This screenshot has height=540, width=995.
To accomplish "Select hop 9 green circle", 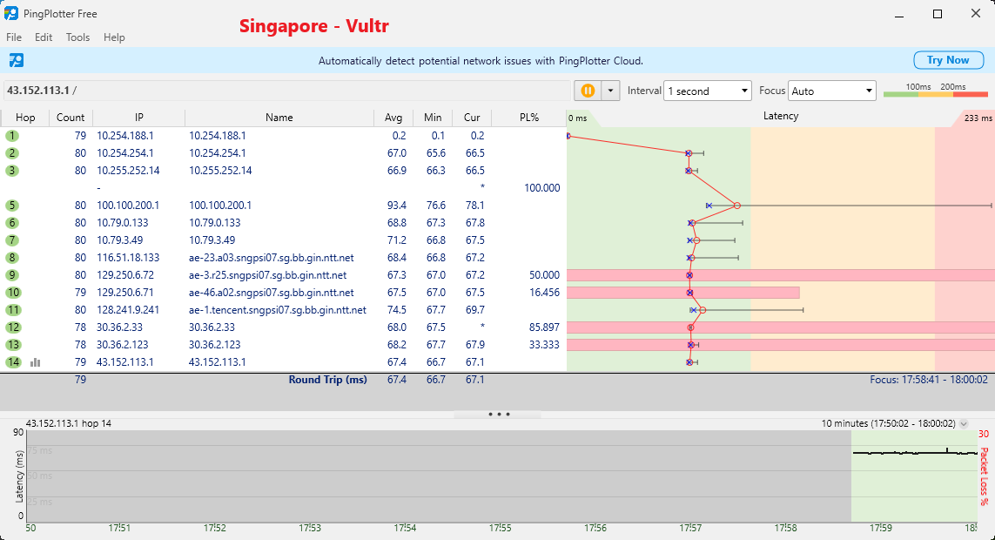I will pyautogui.click(x=12, y=275).
